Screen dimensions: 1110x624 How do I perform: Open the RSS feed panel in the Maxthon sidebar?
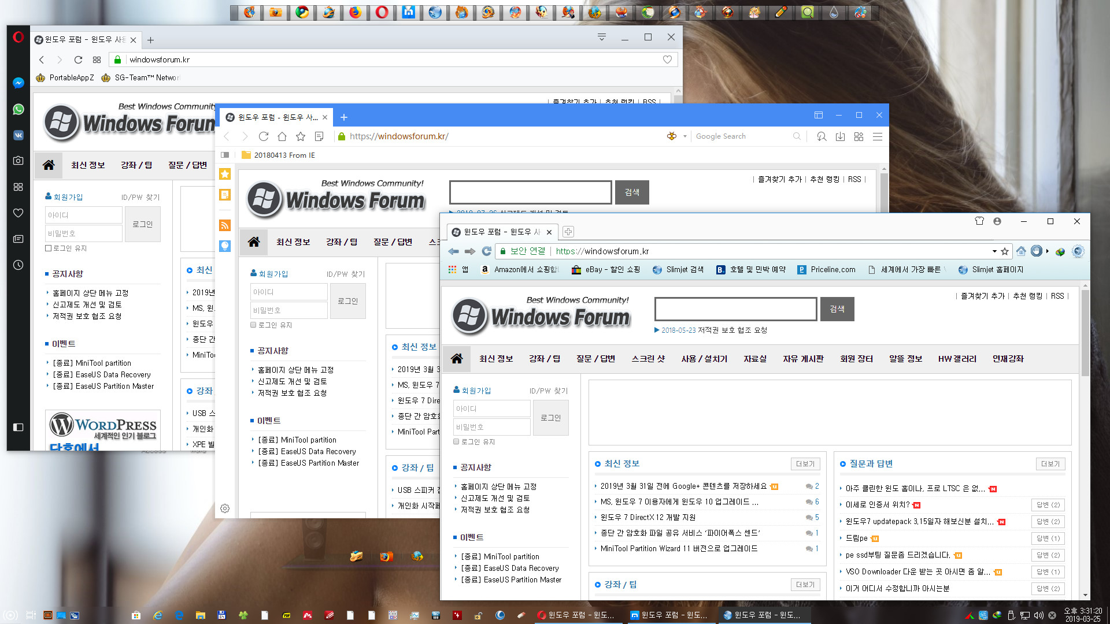[x=225, y=225]
